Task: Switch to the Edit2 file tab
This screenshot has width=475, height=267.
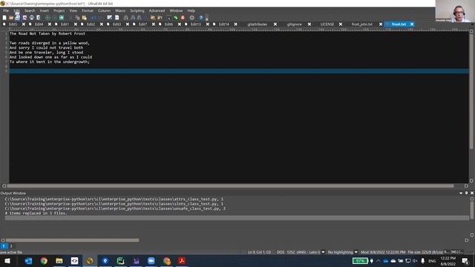Action: [x=91, y=24]
